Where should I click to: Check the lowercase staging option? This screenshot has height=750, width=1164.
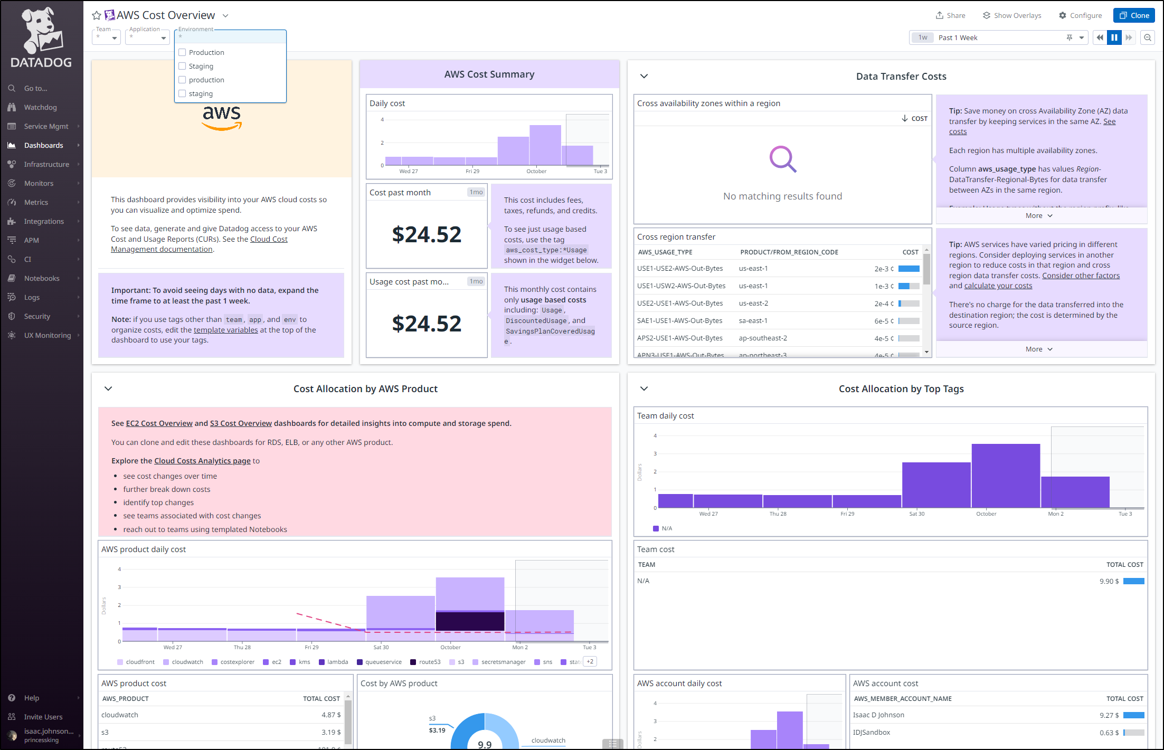(182, 93)
